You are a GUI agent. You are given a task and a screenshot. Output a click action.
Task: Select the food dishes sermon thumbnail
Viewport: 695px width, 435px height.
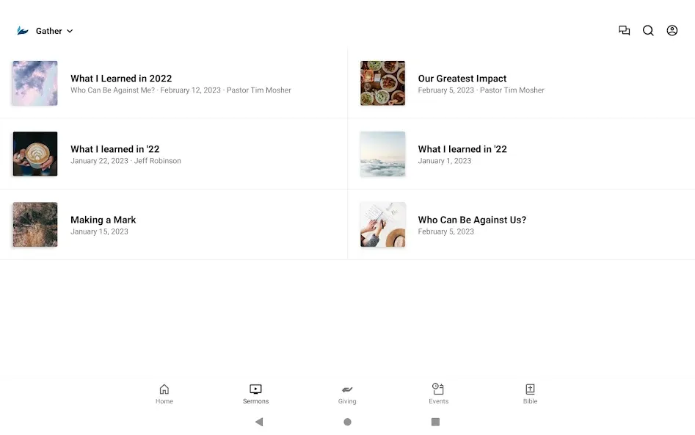382,84
